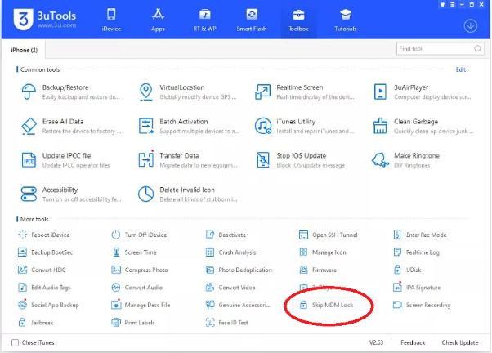The height and width of the screenshot is (353, 492).
Task: Click the Skip MDM Lock tool
Action: click(326, 305)
